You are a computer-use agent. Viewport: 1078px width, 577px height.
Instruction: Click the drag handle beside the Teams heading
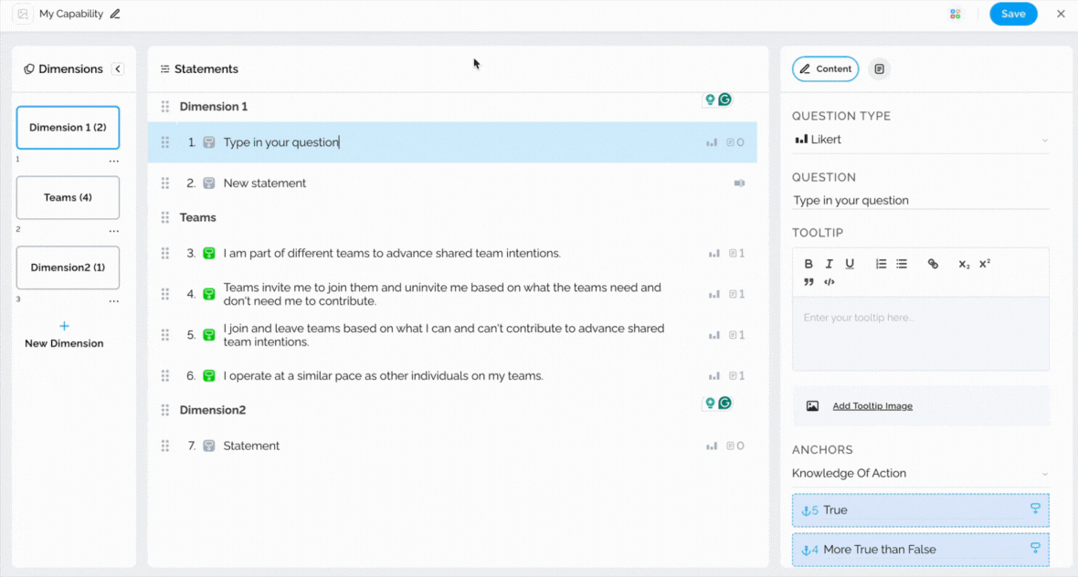[x=165, y=217]
